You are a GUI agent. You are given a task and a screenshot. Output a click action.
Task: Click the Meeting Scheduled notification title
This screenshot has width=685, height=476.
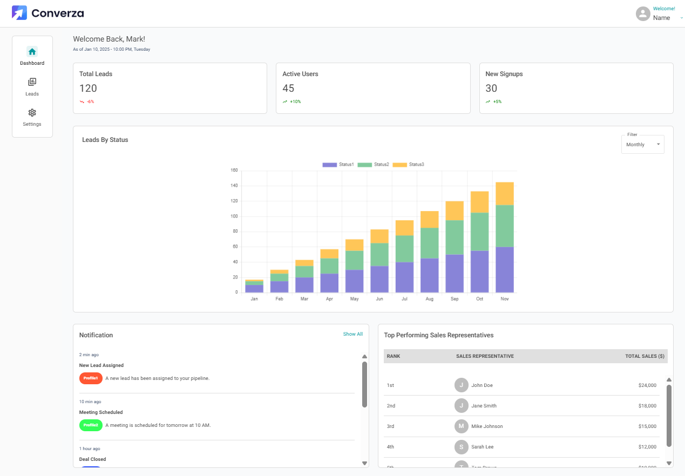tap(101, 412)
